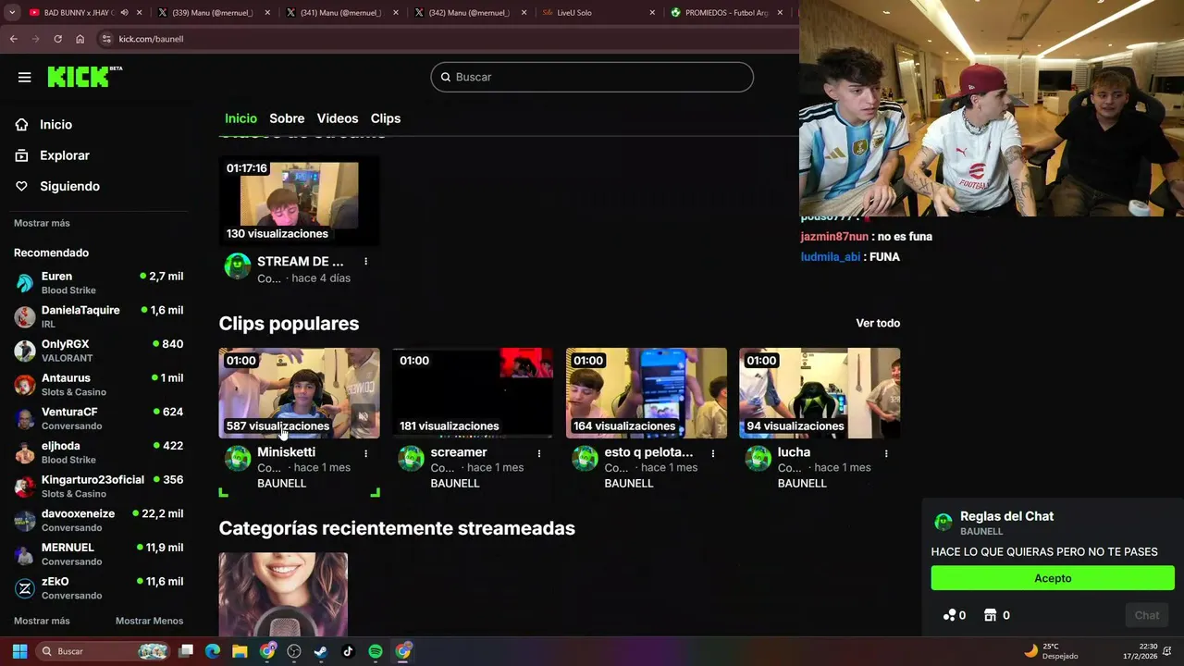Viewport: 1184px width, 666px height.
Task: Open the Explorar sidebar link
Action: [65, 155]
